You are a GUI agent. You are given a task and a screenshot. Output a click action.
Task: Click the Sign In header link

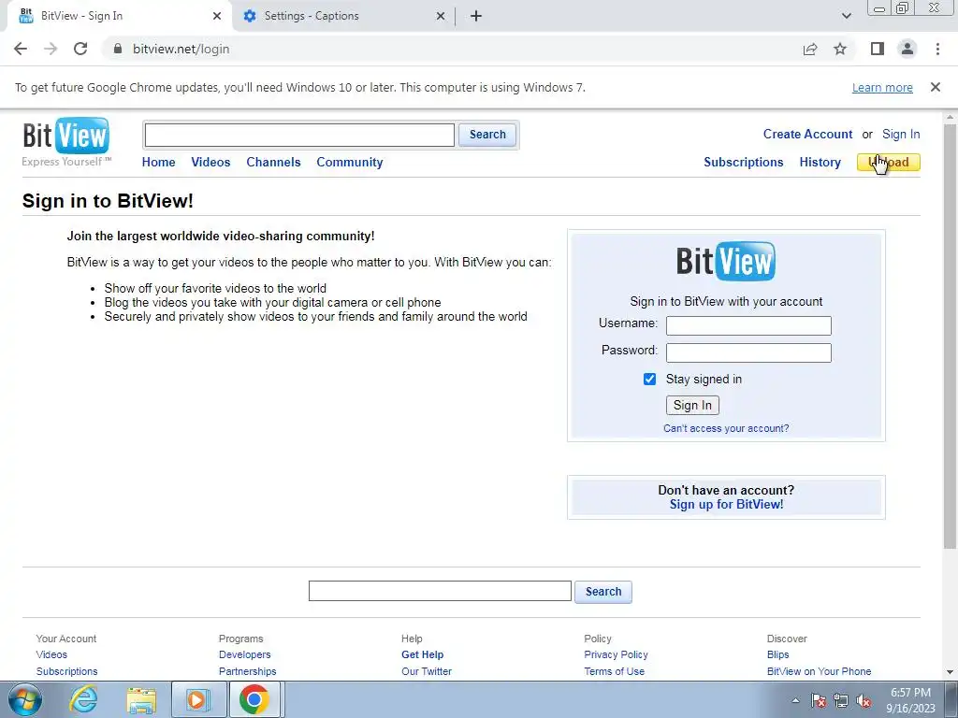(x=901, y=134)
